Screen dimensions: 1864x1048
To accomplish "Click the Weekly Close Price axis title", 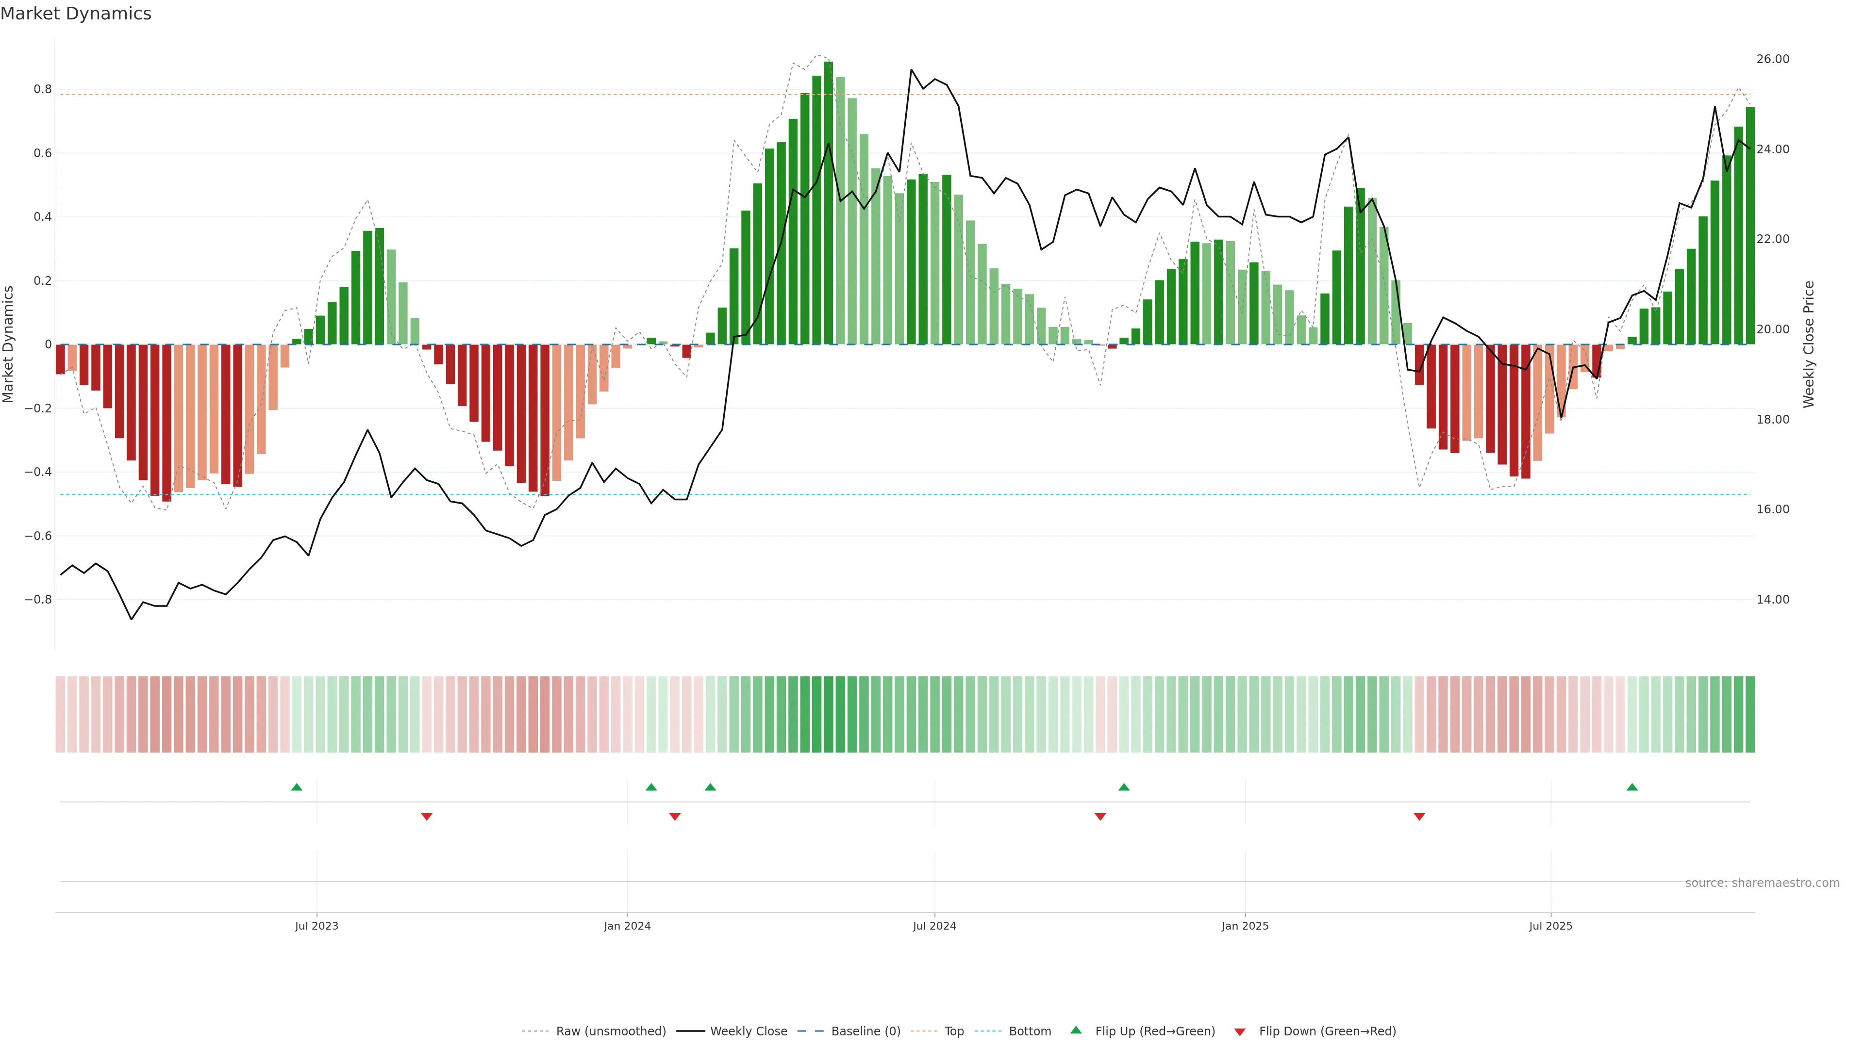I will pyautogui.click(x=1808, y=344).
